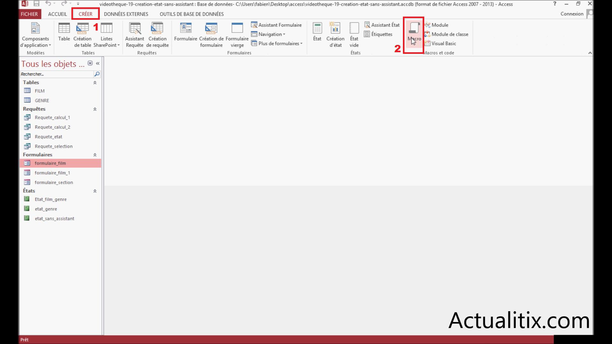Select report etat_genre
Viewport: 612px width, 344px height.
tap(61, 209)
